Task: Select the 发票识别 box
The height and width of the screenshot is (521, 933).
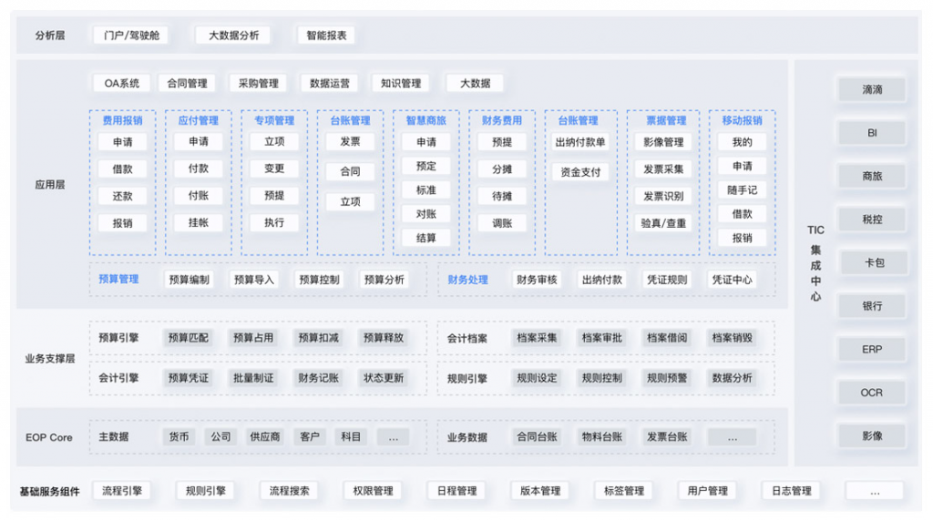Action: pyautogui.click(x=663, y=196)
